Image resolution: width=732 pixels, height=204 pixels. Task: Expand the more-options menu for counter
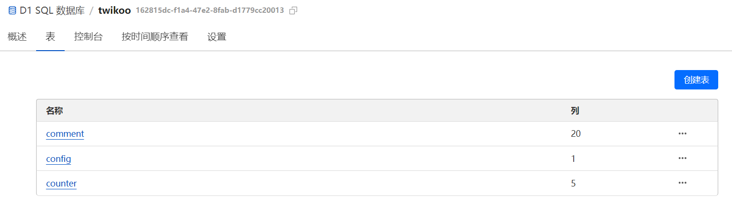tap(683, 183)
